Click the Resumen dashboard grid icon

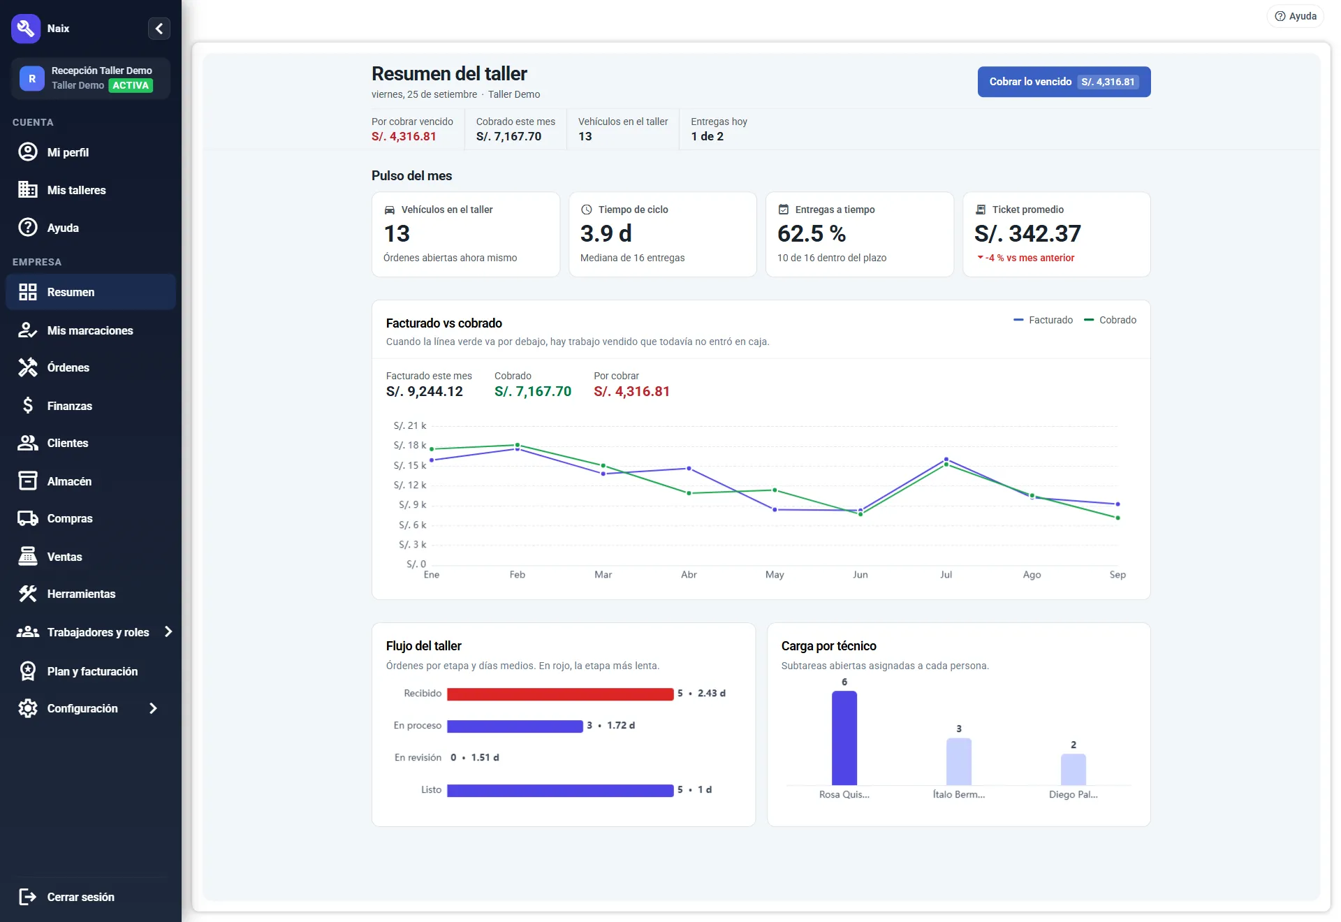coord(28,292)
